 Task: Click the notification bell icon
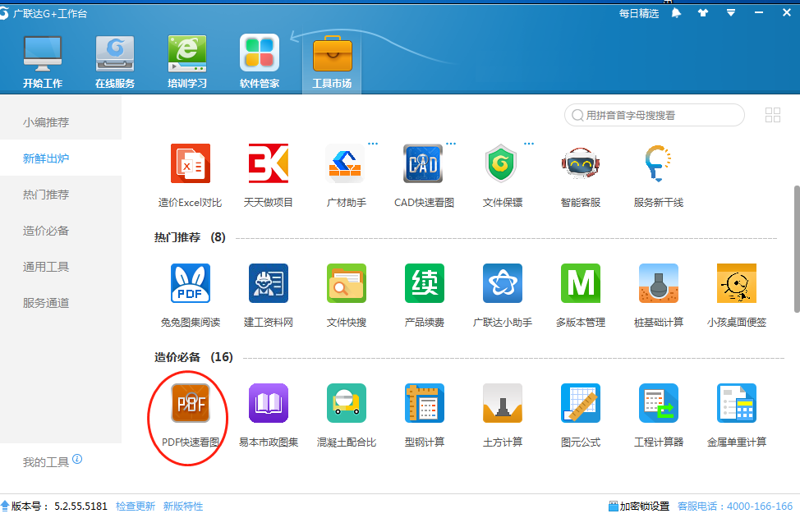(676, 13)
